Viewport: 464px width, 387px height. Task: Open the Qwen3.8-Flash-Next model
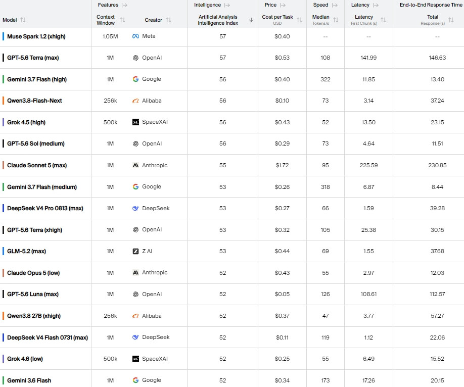tap(34, 101)
